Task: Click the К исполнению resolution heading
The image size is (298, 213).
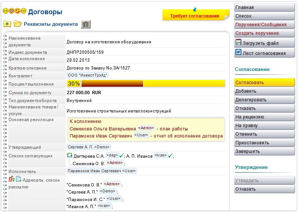Action: point(85,121)
